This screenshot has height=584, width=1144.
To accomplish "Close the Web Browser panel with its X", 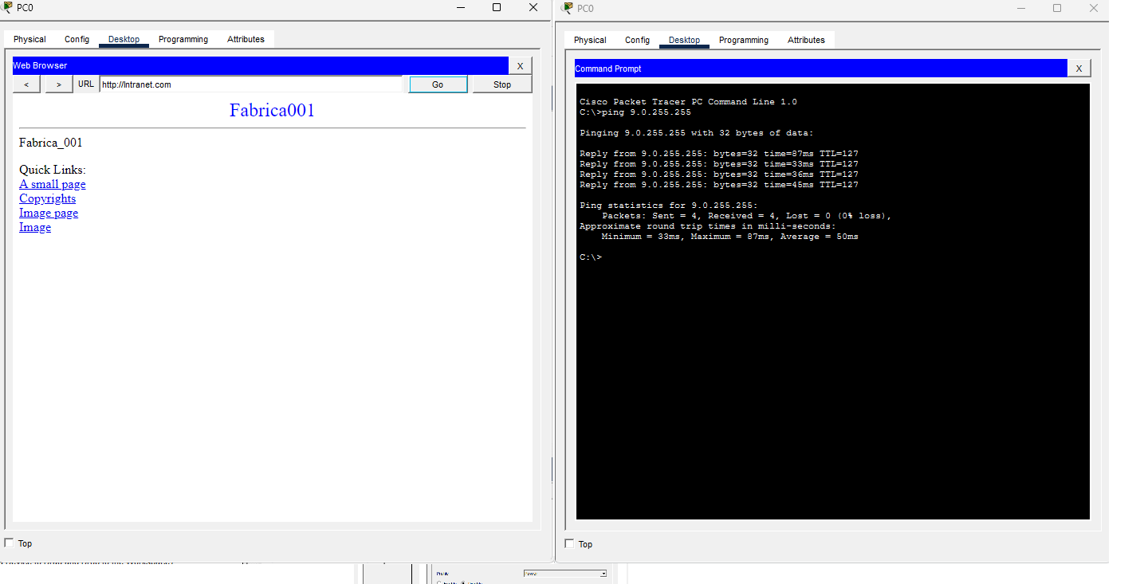I will point(520,65).
